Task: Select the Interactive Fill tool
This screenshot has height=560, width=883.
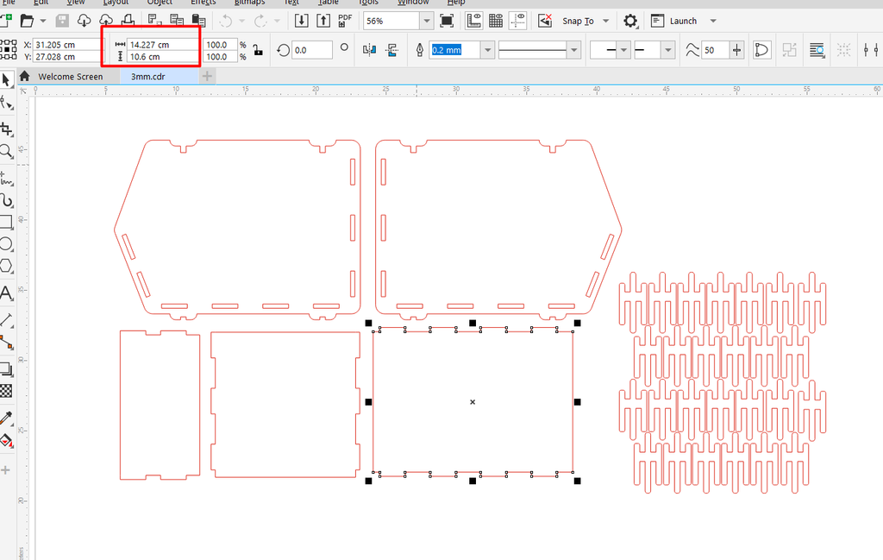Action: pyautogui.click(x=6, y=440)
